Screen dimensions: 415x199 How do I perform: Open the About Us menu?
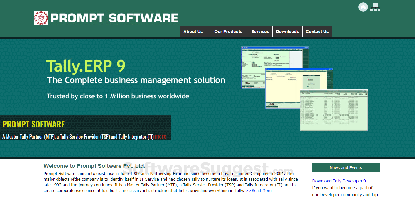tap(193, 32)
